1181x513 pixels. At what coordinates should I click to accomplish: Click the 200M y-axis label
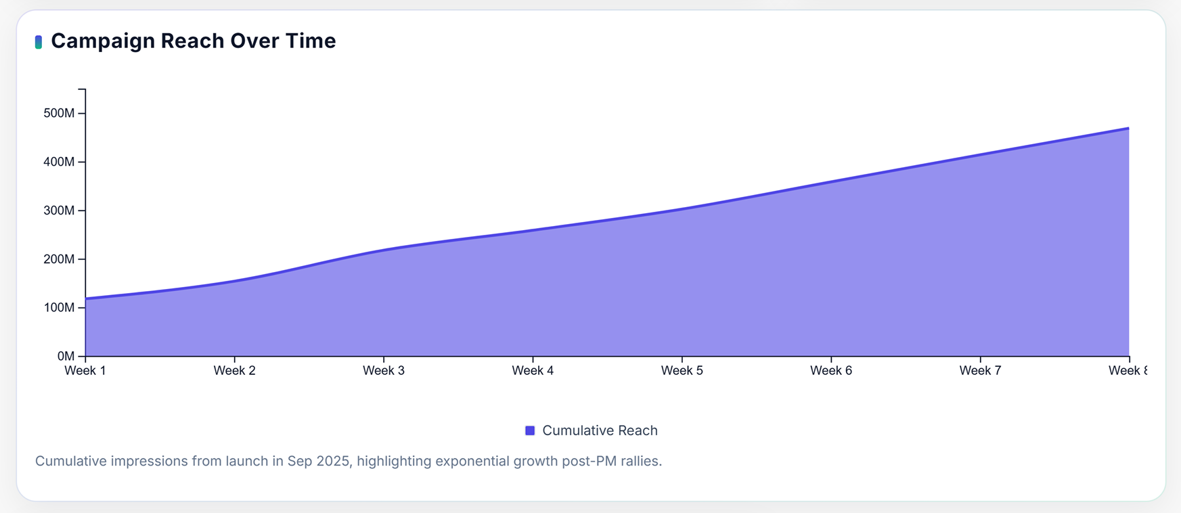click(59, 259)
